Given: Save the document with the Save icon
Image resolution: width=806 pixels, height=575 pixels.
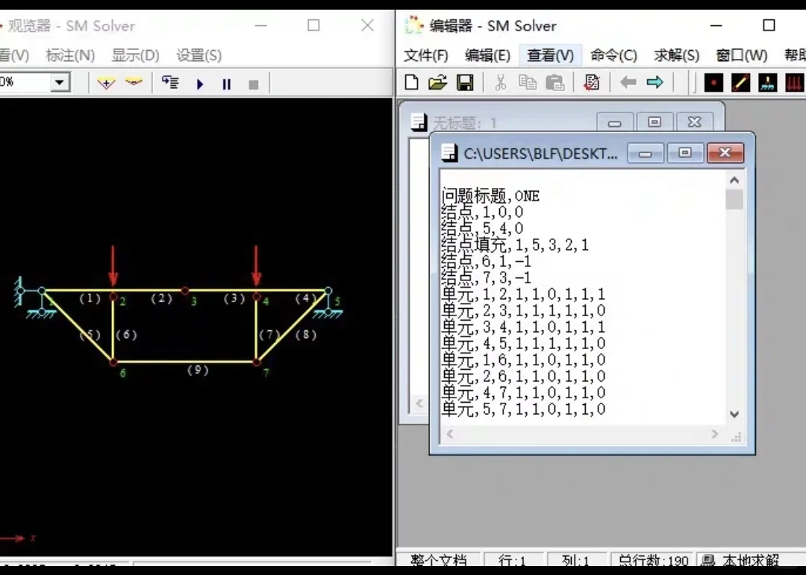Looking at the screenshot, I should tap(466, 82).
